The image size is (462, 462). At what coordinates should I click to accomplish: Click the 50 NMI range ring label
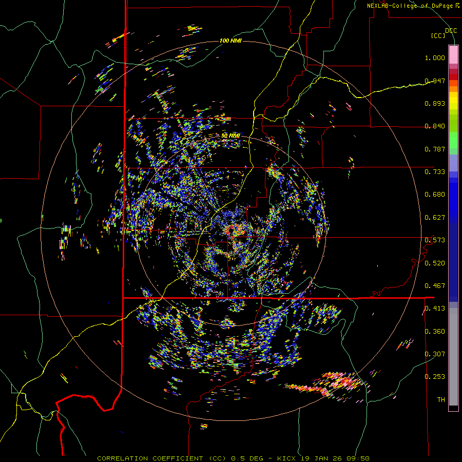230,136
